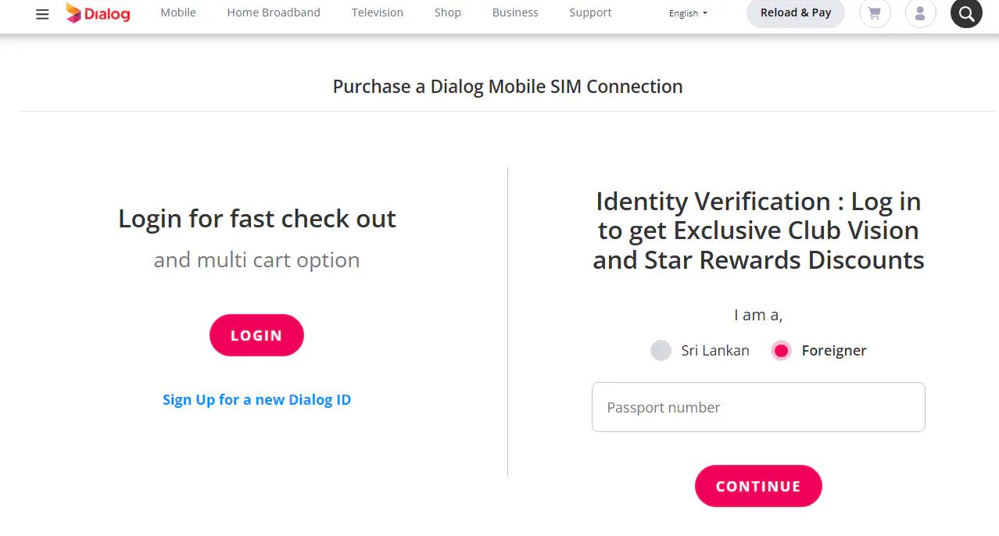The height and width of the screenshot is (536, 999).
Task: Click the Dialog logo
Action: point(98,13)
